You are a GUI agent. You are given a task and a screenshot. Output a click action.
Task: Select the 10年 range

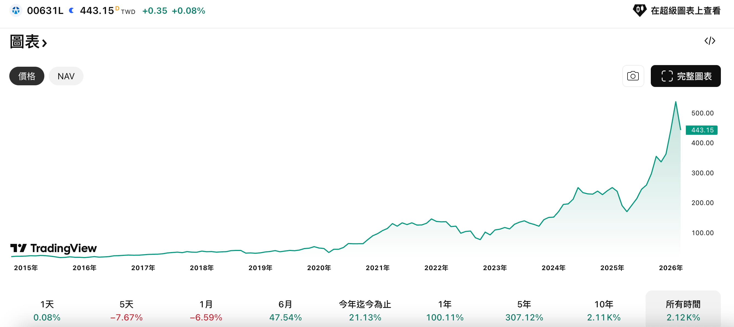603,310
